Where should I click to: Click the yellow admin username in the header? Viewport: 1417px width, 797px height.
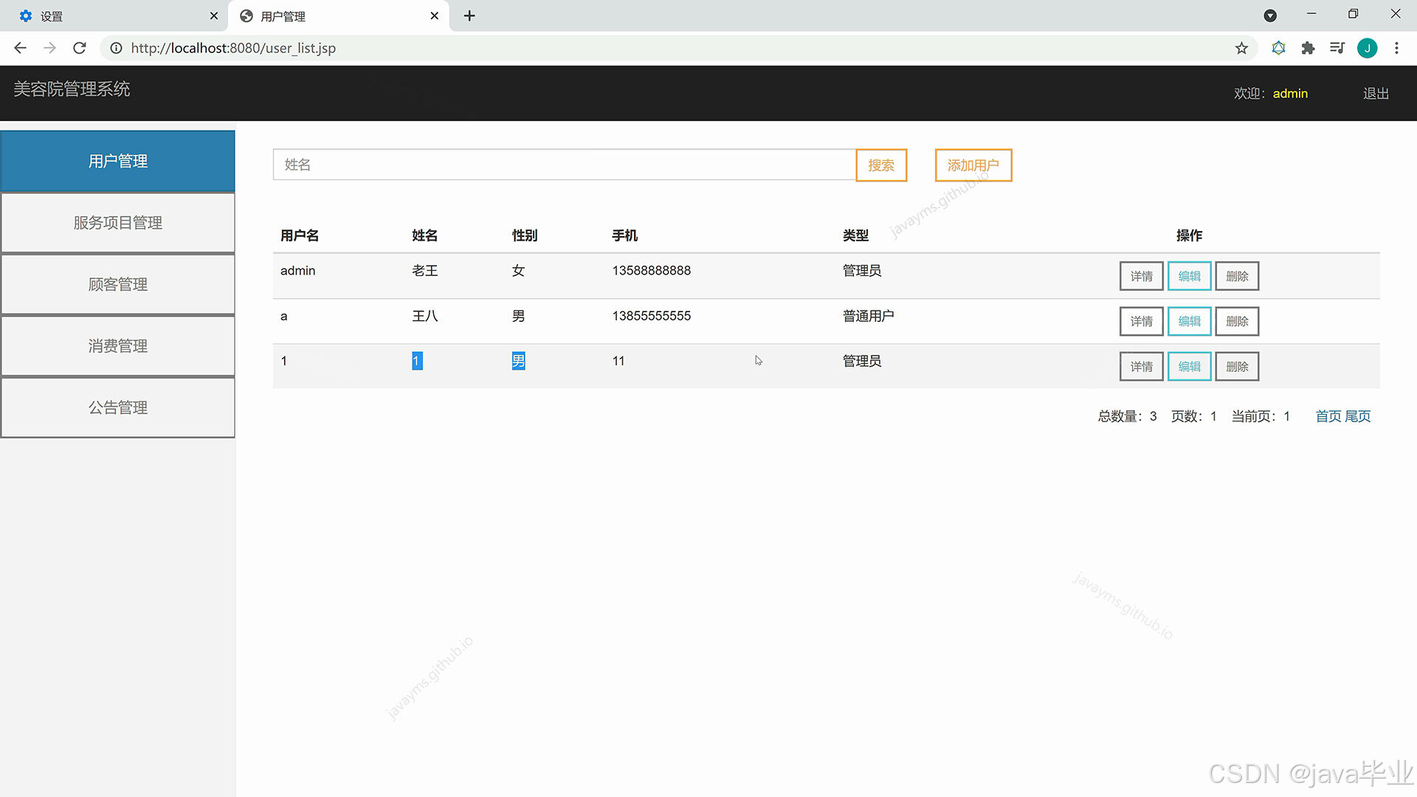point(1290,94)
